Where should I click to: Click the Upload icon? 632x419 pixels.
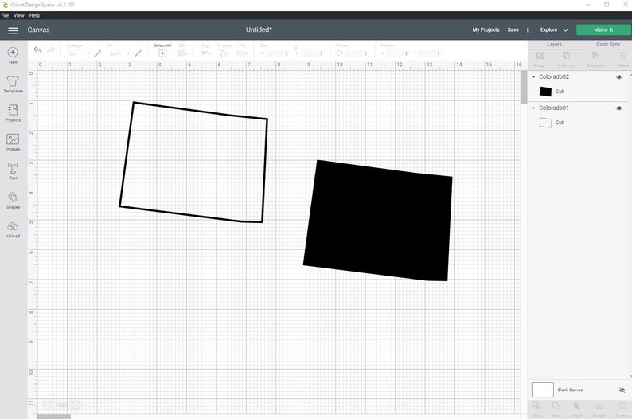[13, 229]
